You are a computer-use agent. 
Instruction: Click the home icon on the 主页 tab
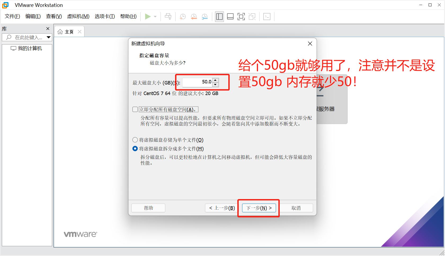(x=60, y=32)
